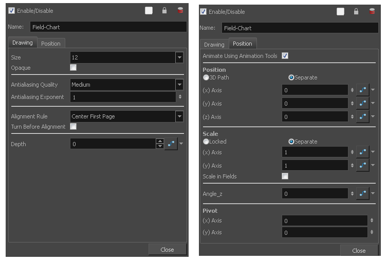Select the Locked scale radio button

[206, 141]
